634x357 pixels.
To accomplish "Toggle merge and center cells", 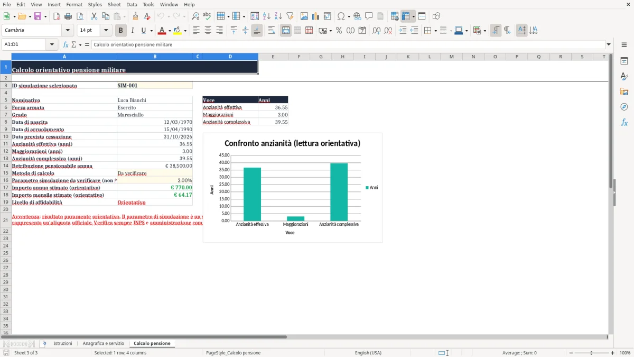I will click(x=286, y=31).
